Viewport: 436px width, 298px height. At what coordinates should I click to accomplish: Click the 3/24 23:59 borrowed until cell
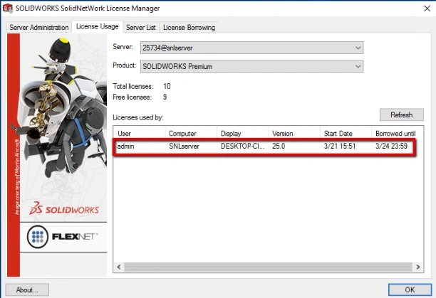coord(391,147)
